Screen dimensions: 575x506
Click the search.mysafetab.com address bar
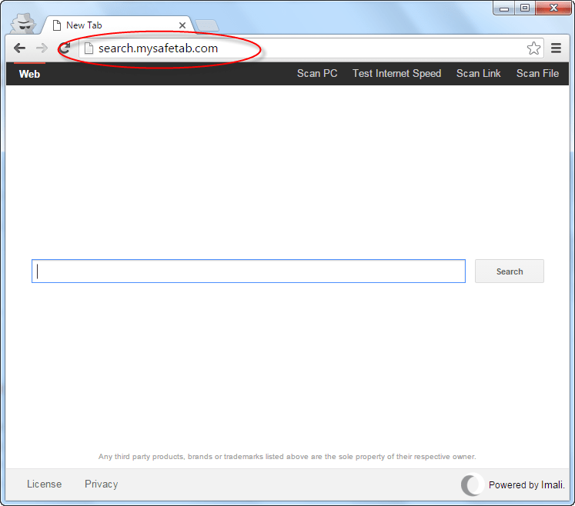click(x=311, y=48)
